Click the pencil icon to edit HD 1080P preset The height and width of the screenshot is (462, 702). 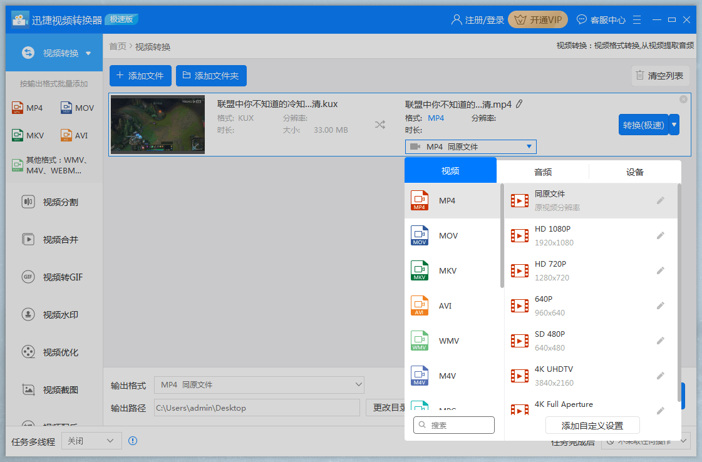(660, 235)
